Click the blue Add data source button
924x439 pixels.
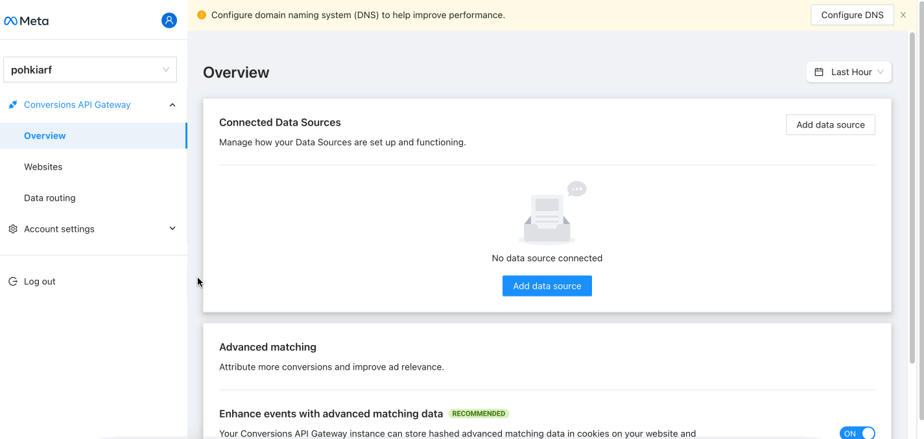coord(547,286)
